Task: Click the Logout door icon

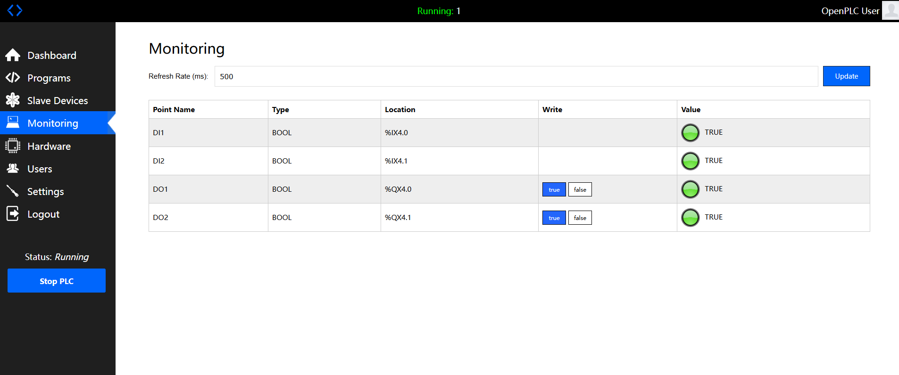Action: [x=13, y=214]
